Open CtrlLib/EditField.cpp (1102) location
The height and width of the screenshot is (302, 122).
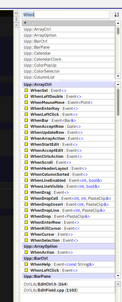68,290
